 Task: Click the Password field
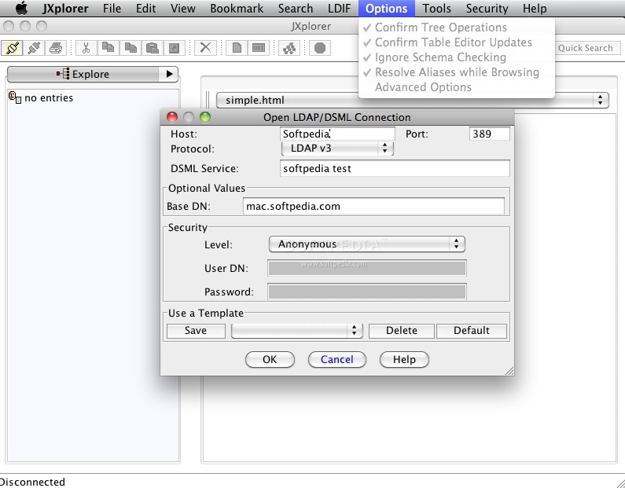tap(366, 292)
